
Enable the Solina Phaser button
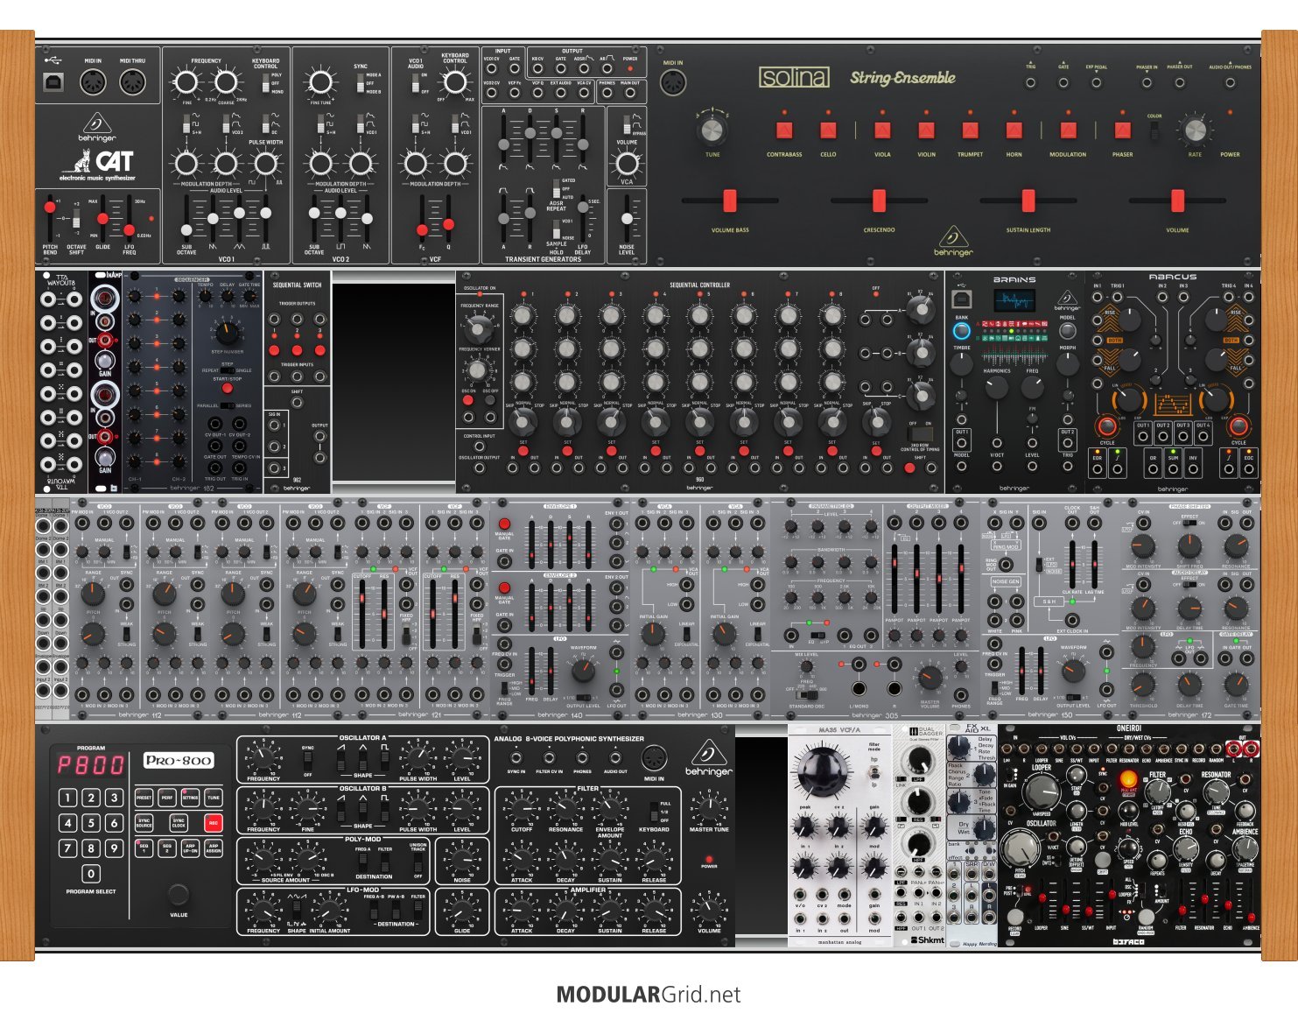(1123, 131)
